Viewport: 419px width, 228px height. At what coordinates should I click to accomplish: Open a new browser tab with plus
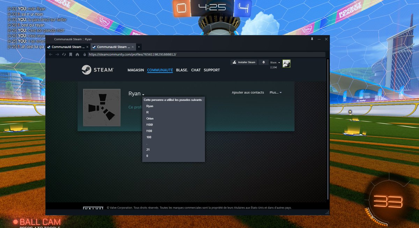pyautogui.click(x=139, y=47)
